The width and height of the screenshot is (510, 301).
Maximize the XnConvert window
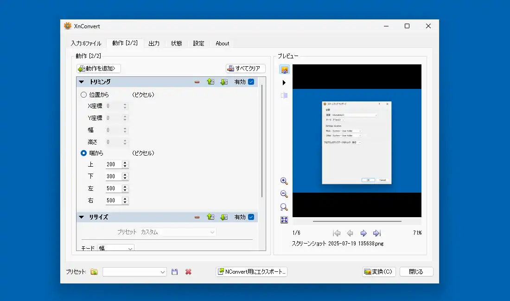click(407, 26)
